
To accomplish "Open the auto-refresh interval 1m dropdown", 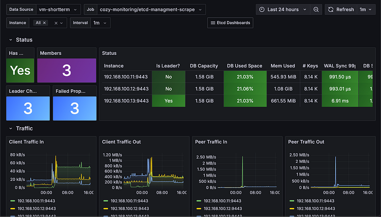I will click(x=366, y=10).
